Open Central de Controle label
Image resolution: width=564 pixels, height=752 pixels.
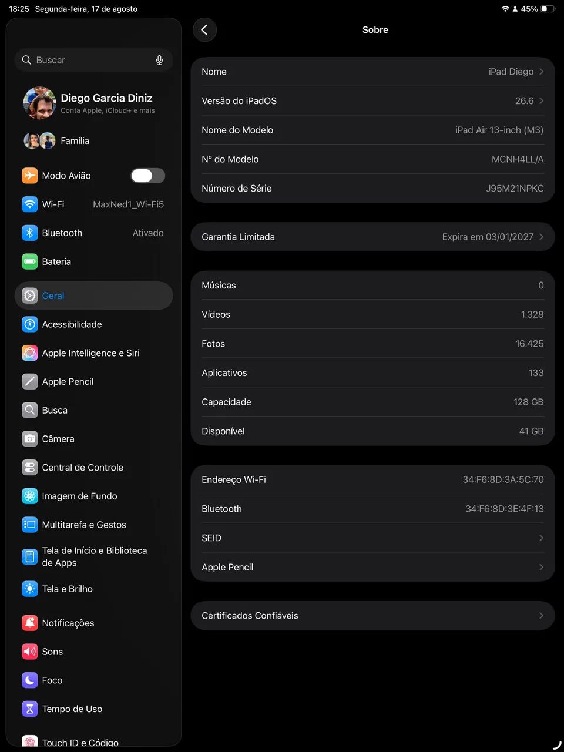(83, 468)
